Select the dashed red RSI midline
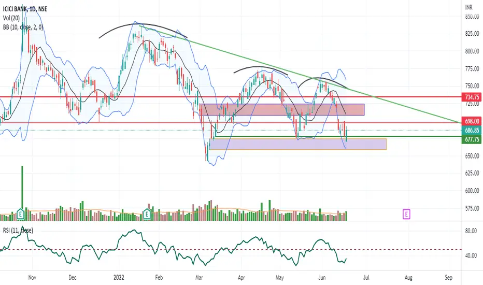This screenshot has width=483, height=285. (231, 250)
